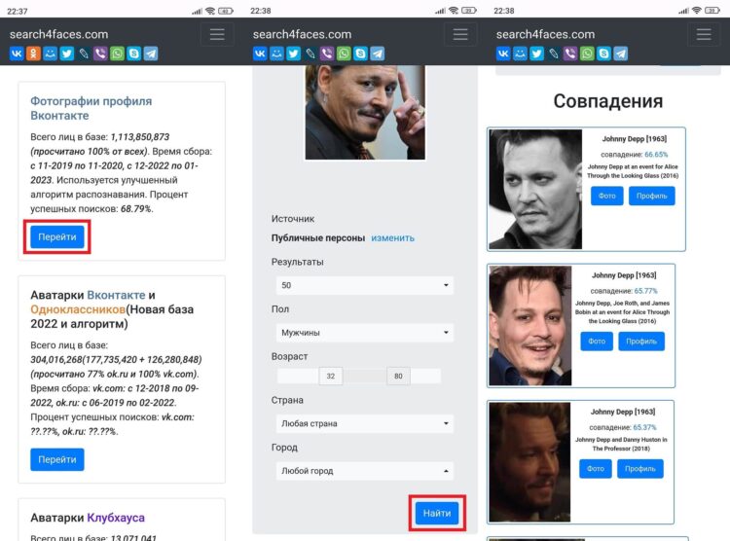Click the Найти search button

[x=437, y=513]
